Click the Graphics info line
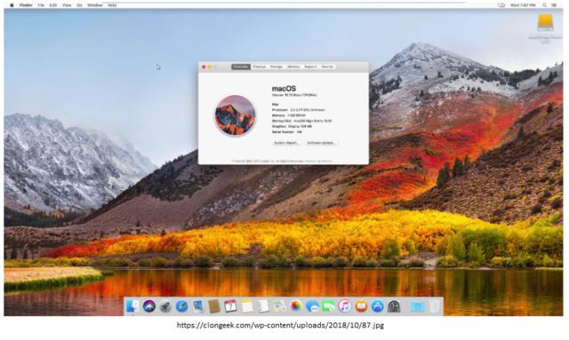Screen dimensions: 569x340 pos(292,127)
